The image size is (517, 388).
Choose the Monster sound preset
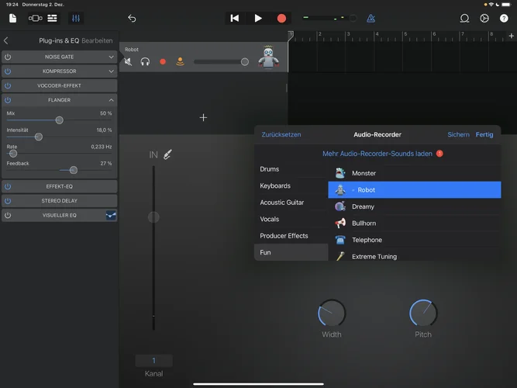(364, 173)
